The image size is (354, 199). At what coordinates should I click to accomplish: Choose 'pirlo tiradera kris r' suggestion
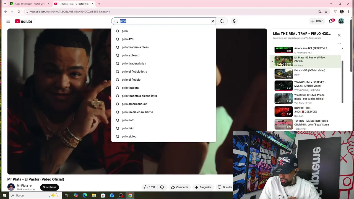pos(163,64)
